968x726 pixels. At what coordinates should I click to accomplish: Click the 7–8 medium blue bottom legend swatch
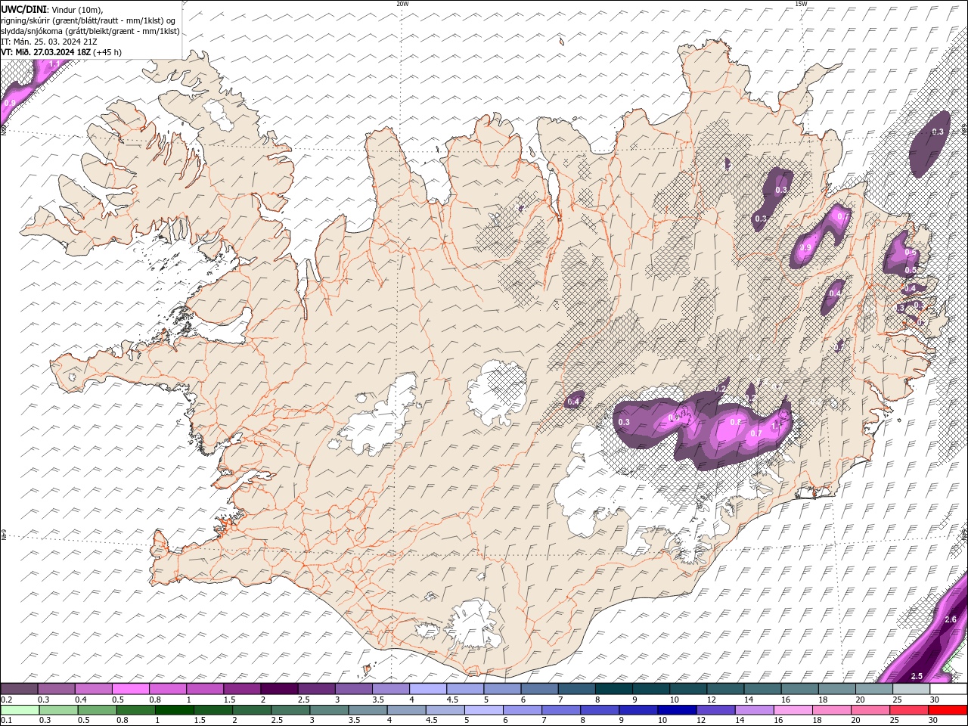coord(561,710)
